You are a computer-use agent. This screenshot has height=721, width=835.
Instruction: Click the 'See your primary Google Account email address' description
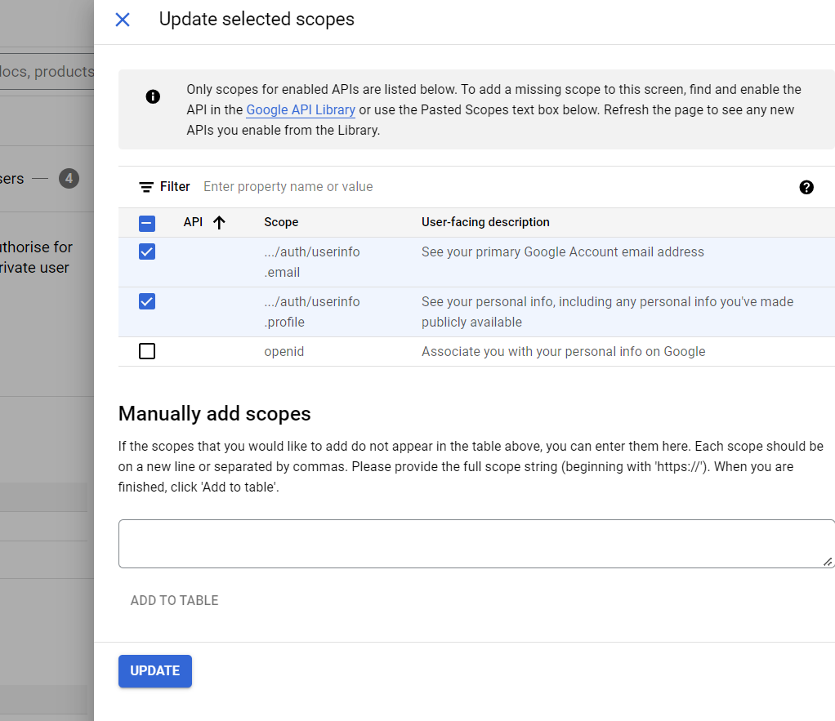point(562,251)
